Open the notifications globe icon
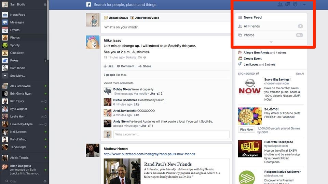328x184 pixels. pos(295,4)
